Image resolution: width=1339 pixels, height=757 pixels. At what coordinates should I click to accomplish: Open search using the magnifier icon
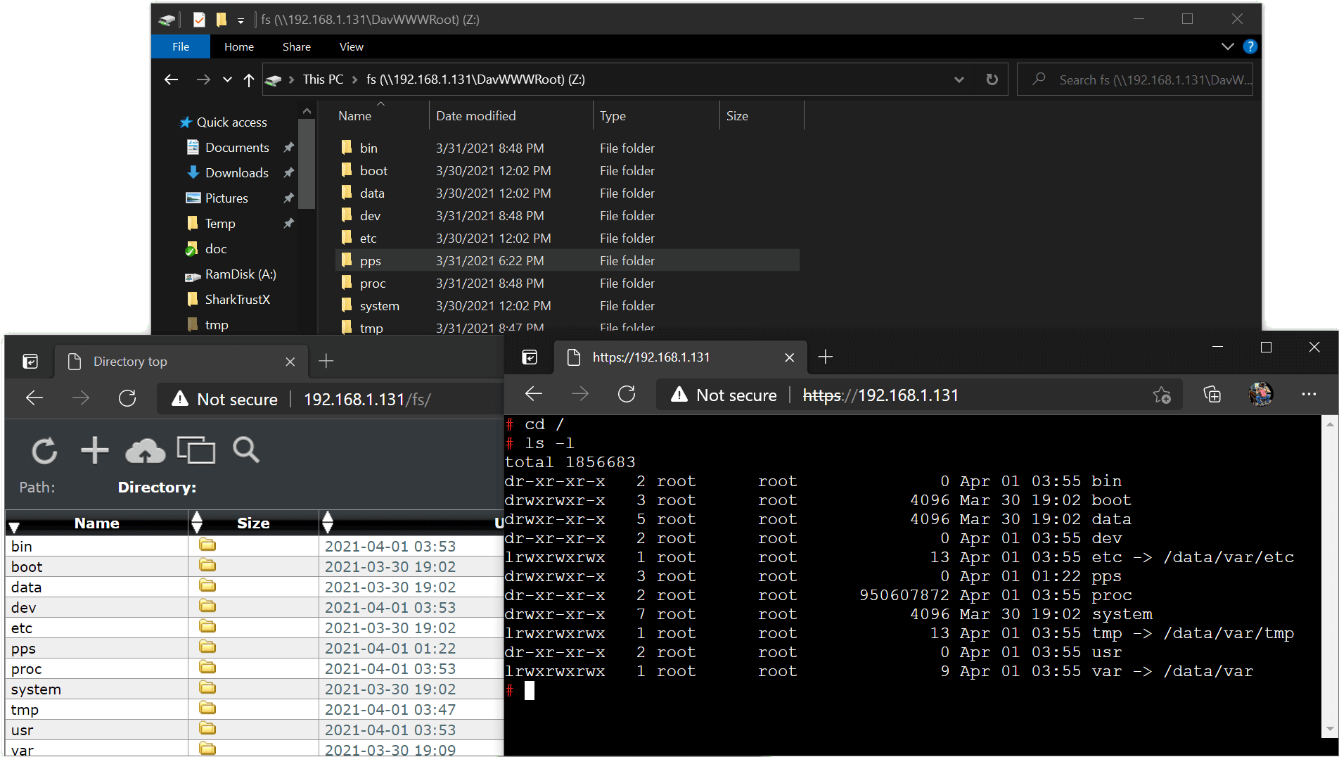point(245,451)
